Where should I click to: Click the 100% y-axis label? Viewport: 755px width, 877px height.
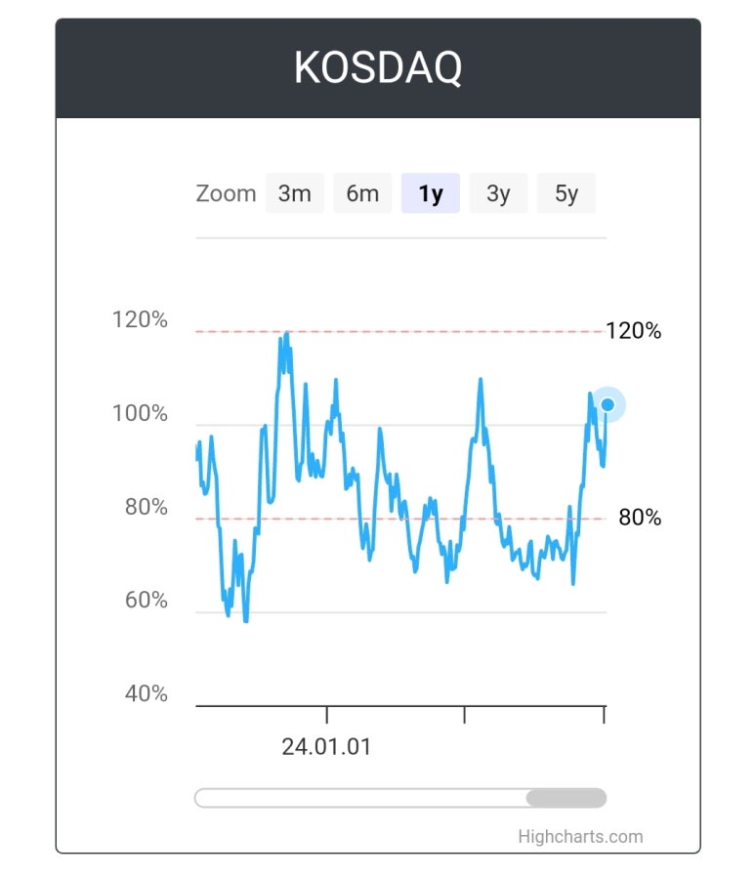[x=140, y=413]
